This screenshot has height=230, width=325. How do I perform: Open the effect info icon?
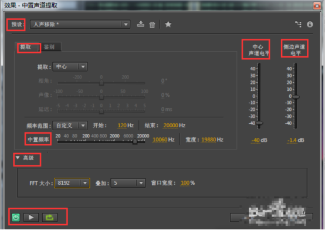[x=310, y=25]
